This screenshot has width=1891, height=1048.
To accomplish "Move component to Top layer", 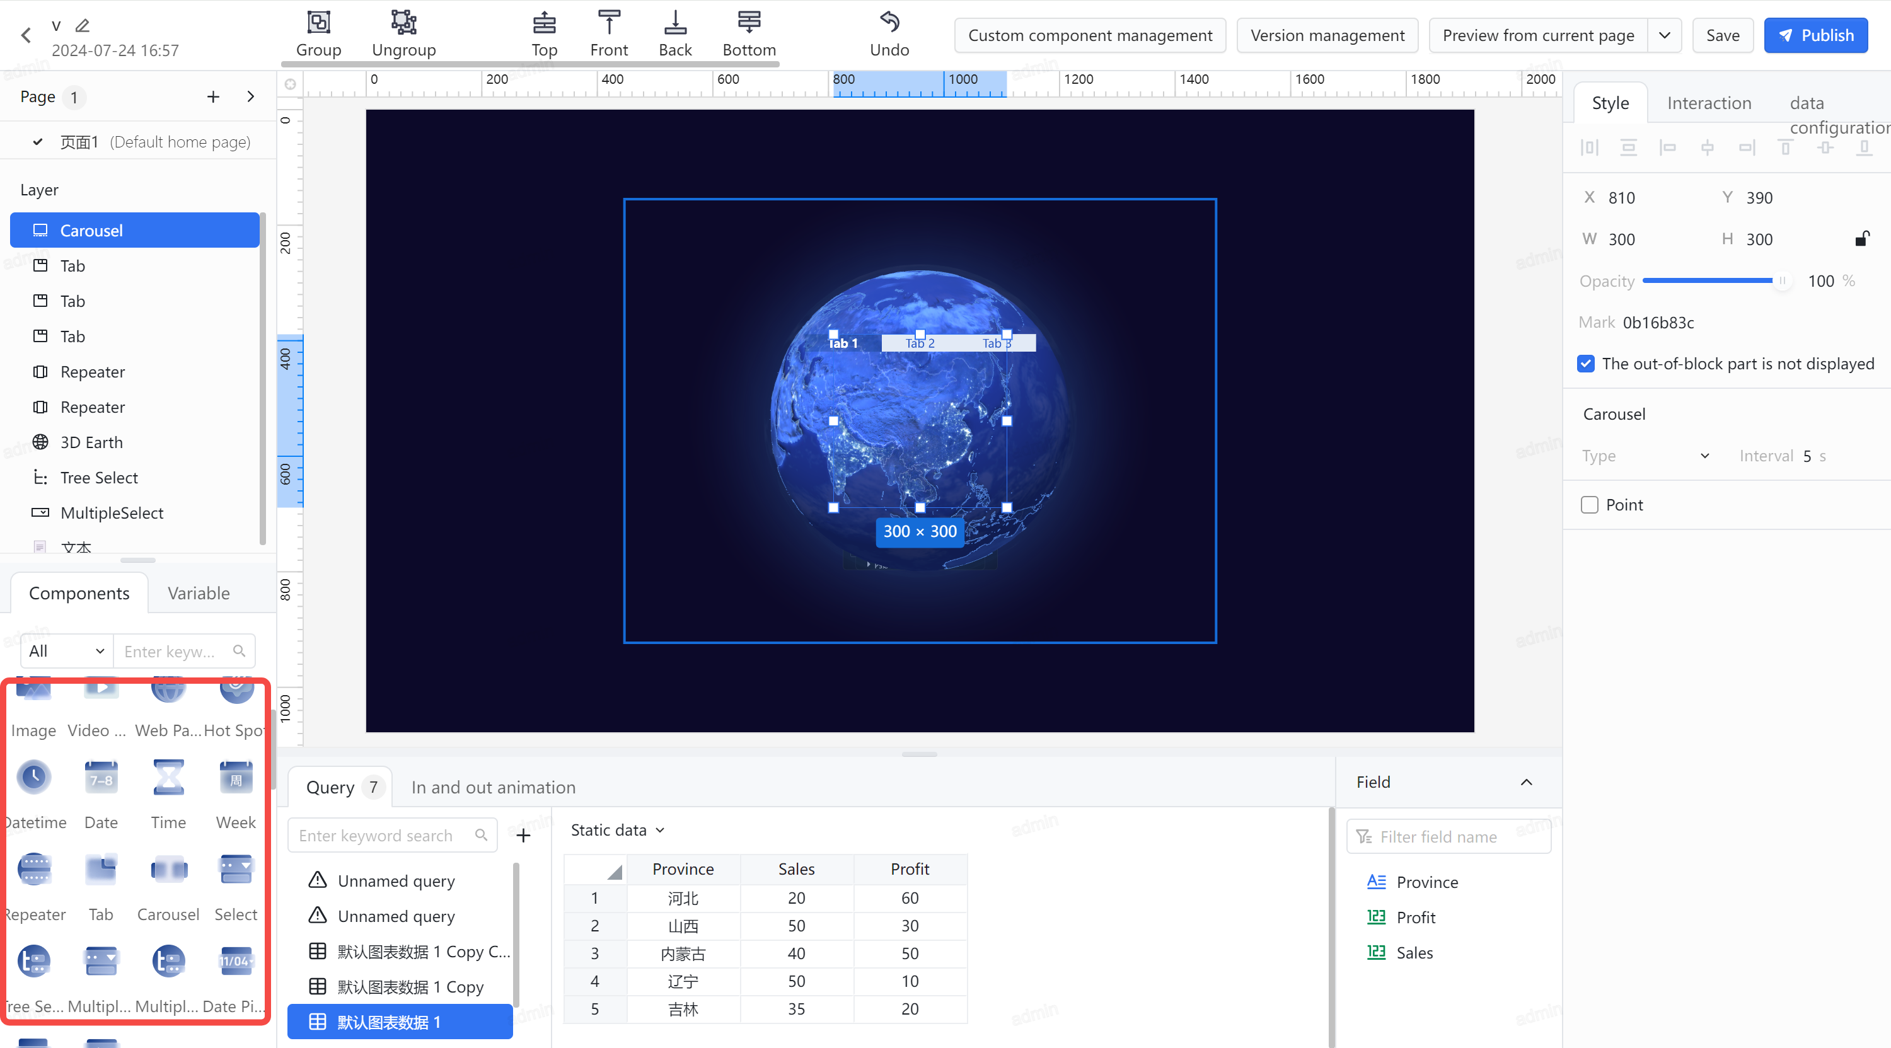I will (544, 34).
